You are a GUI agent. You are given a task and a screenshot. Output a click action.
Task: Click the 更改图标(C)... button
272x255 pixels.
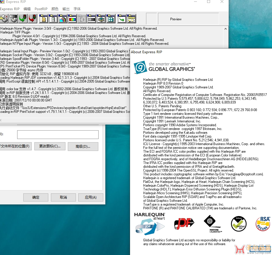50,146
